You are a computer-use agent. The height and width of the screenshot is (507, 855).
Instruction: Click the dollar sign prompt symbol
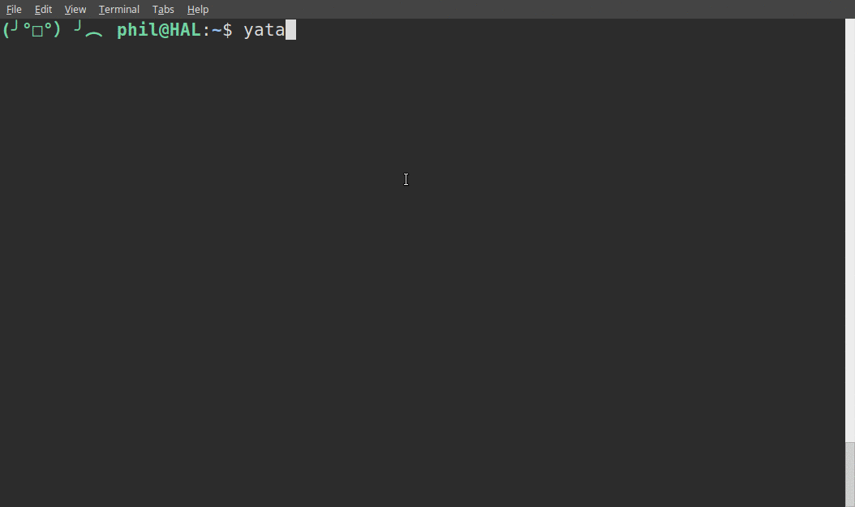click(227, 30)
